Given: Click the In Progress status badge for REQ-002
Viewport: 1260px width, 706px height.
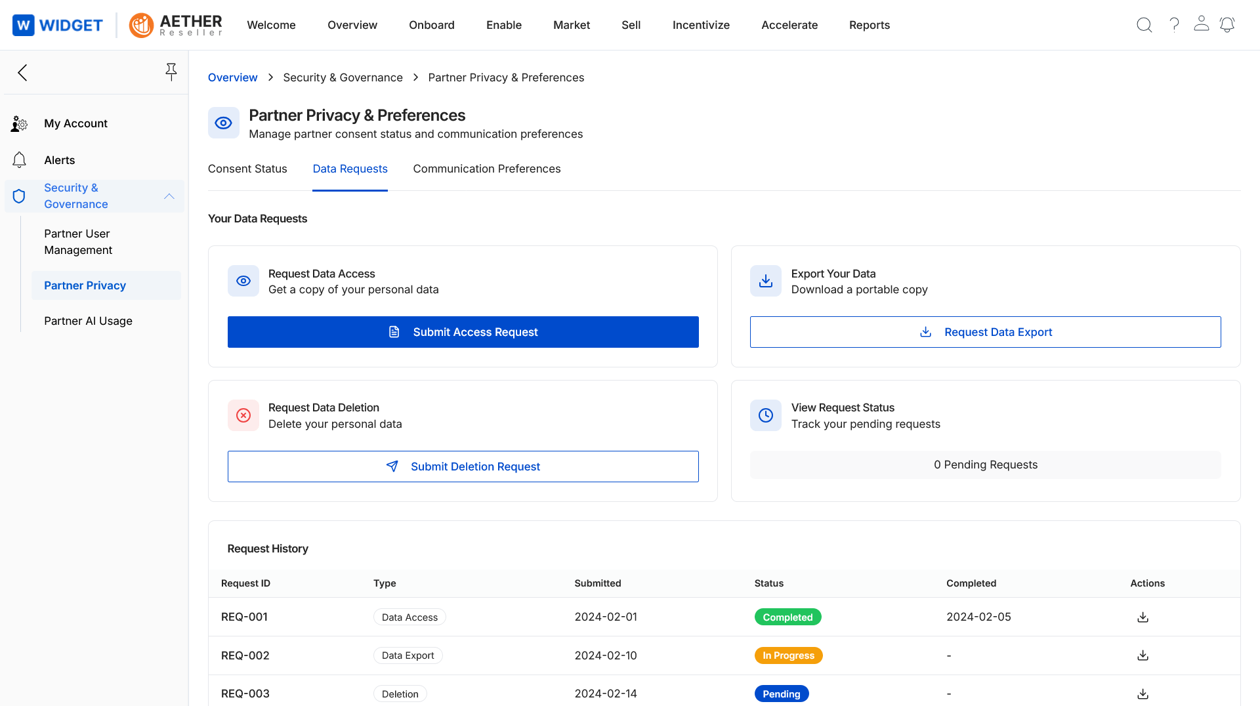Looking at the screenshot, I should coord(788,655).
